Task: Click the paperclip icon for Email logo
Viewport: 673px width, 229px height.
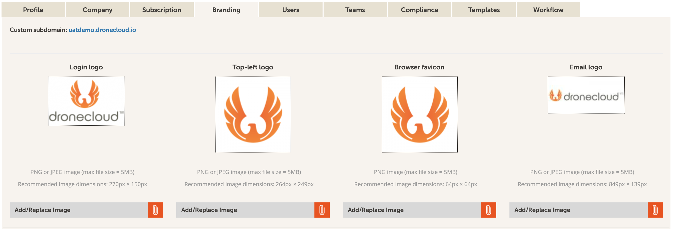Action: coord(655,210)
